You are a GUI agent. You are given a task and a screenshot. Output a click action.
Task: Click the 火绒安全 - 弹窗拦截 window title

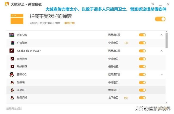pos(26,4)
